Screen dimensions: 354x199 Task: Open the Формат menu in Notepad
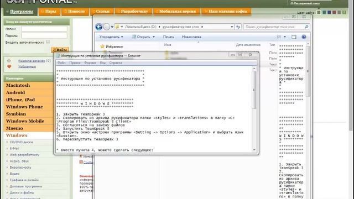tap(90, 62)
